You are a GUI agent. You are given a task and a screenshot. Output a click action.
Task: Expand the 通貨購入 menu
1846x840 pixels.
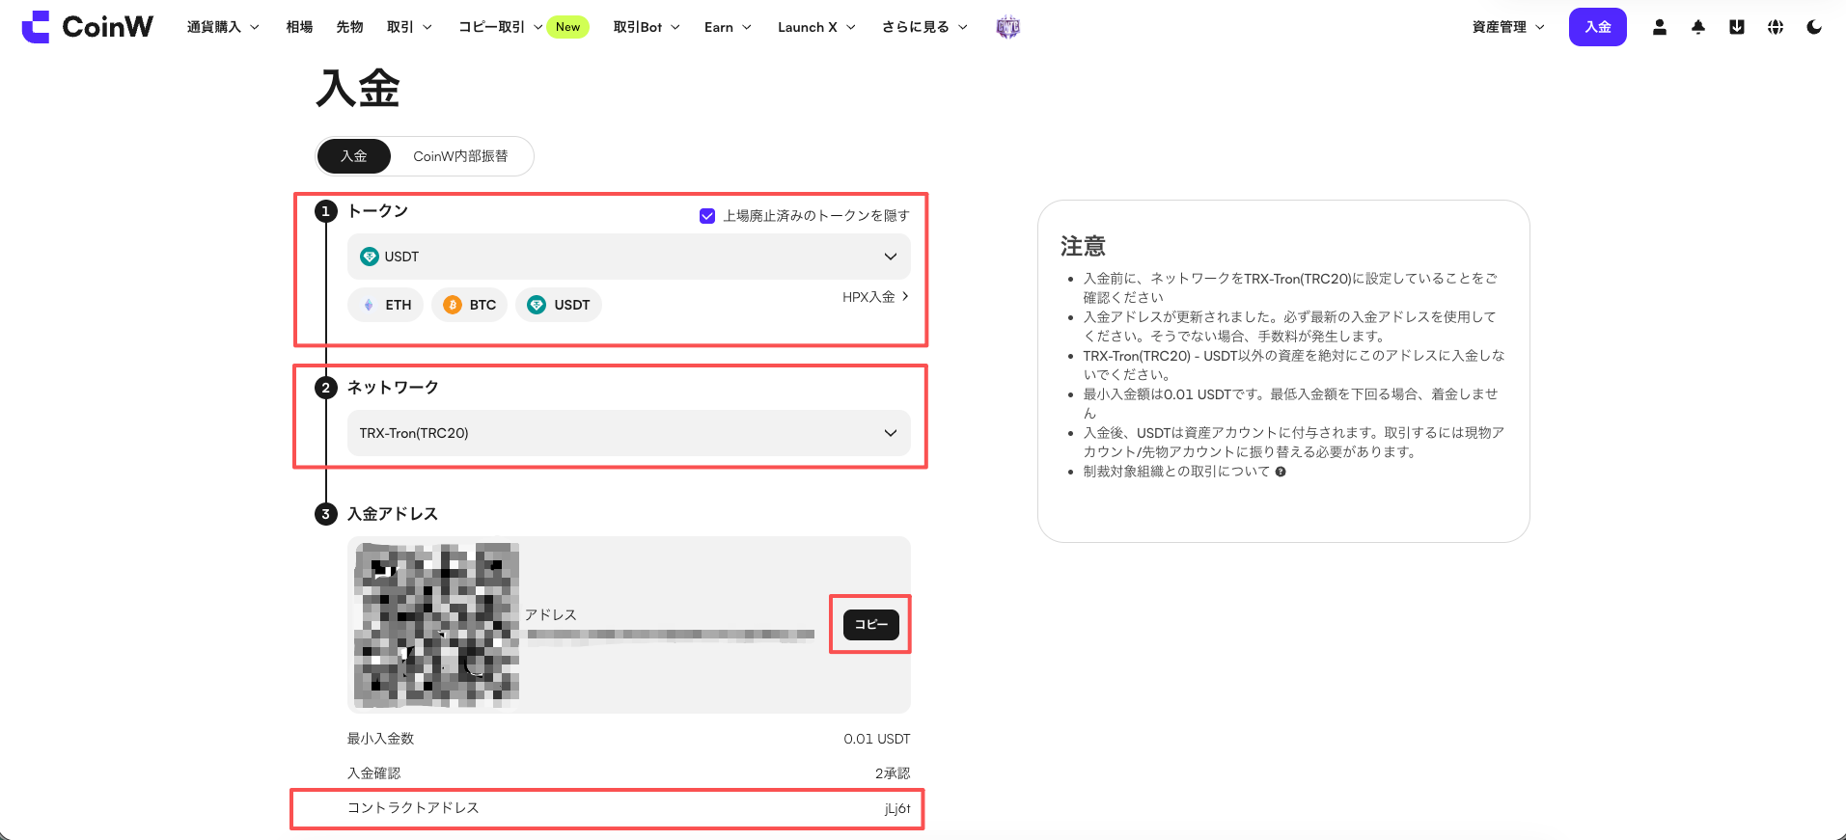click(x=223, y=27)
